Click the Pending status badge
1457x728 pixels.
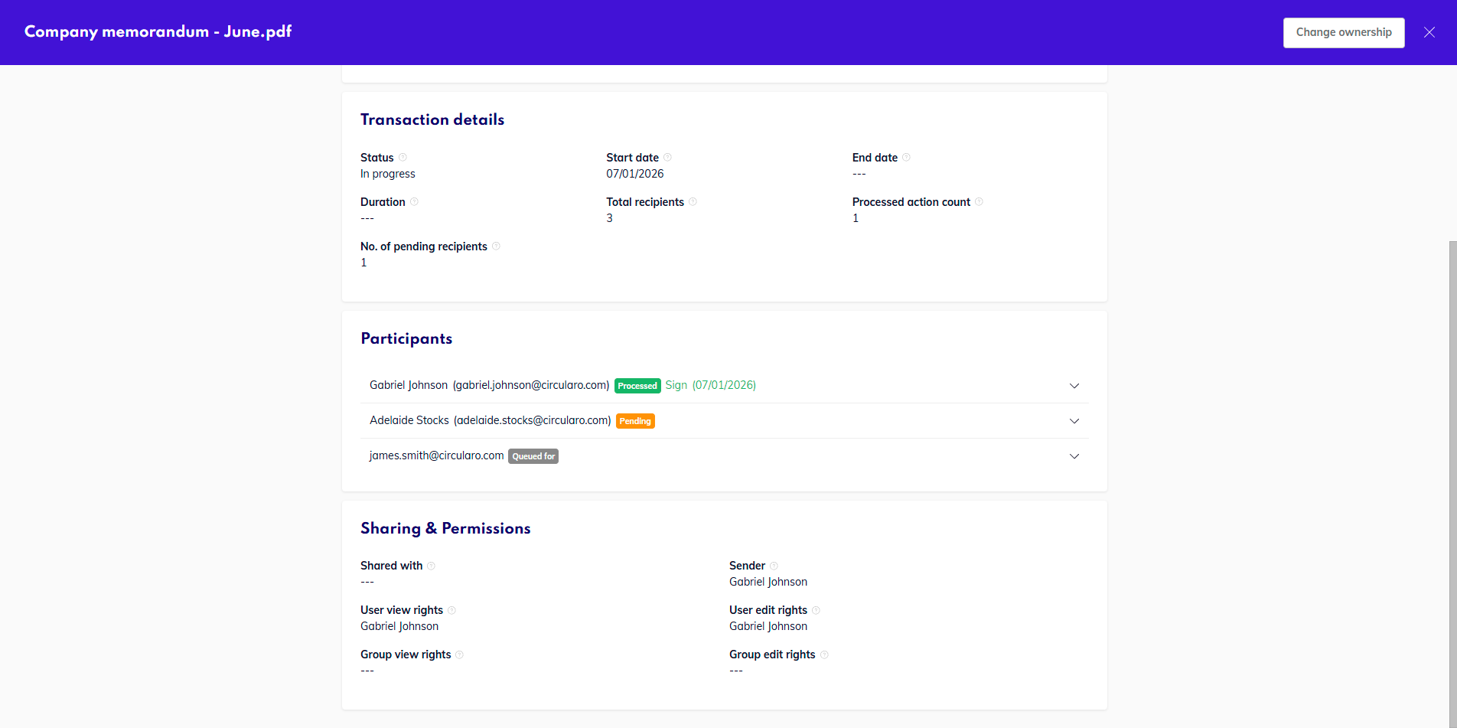click(x=635, y=421)
